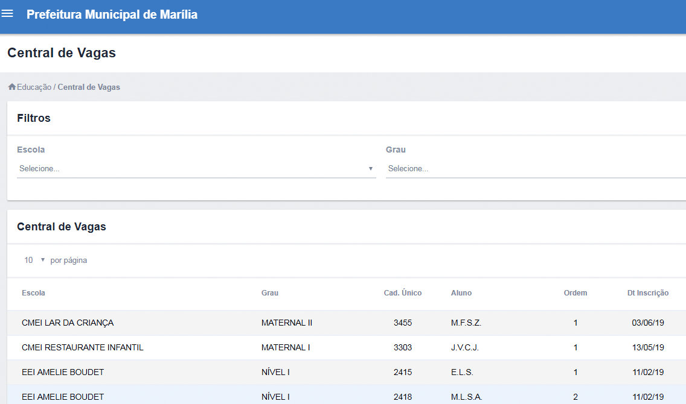Open the Grau filter dropdown
Viewport: 686px width, 404px height.
[535, 169]
